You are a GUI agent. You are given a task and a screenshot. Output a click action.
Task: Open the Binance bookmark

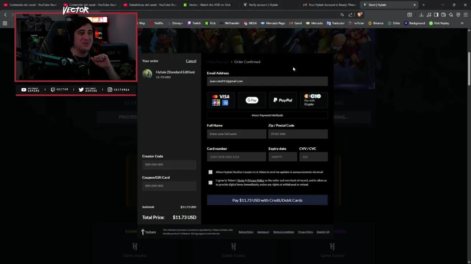(x=376, y=23)
